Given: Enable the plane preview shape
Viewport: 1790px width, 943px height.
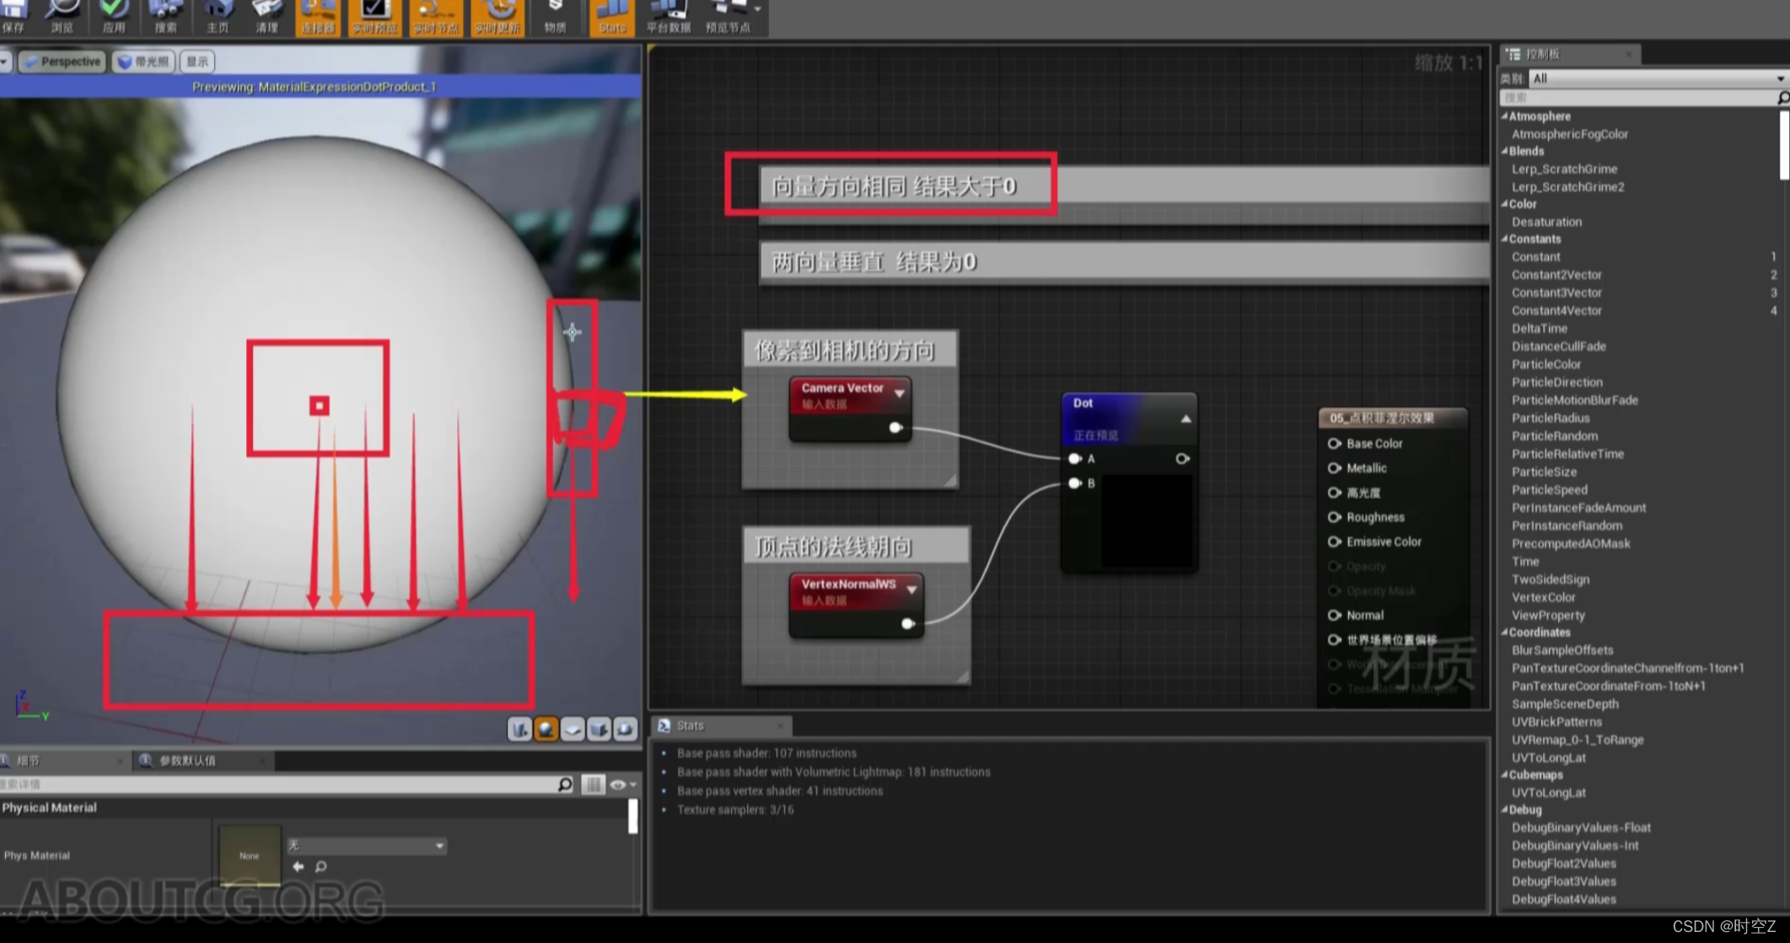Looking at the screenshot, I should 573,730.
